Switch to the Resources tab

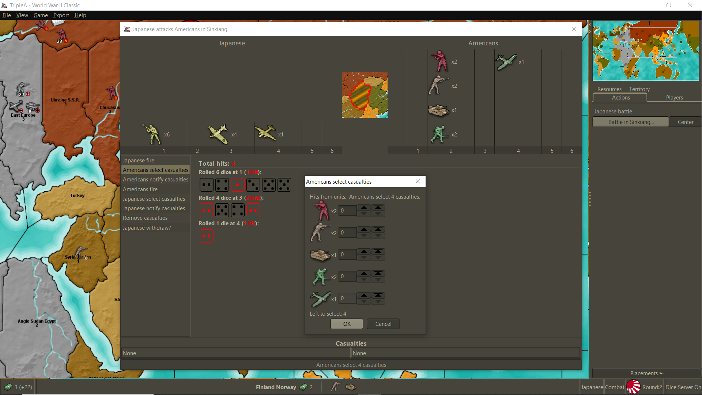609,89
